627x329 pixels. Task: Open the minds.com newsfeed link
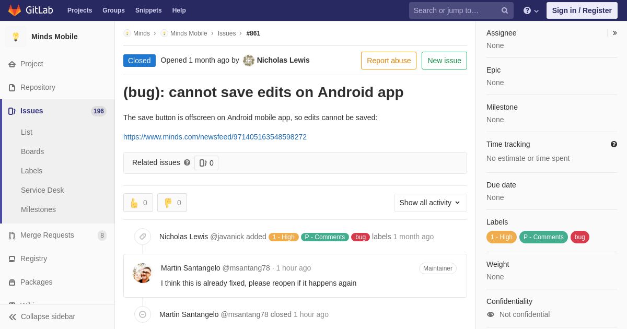click(215, 137)
